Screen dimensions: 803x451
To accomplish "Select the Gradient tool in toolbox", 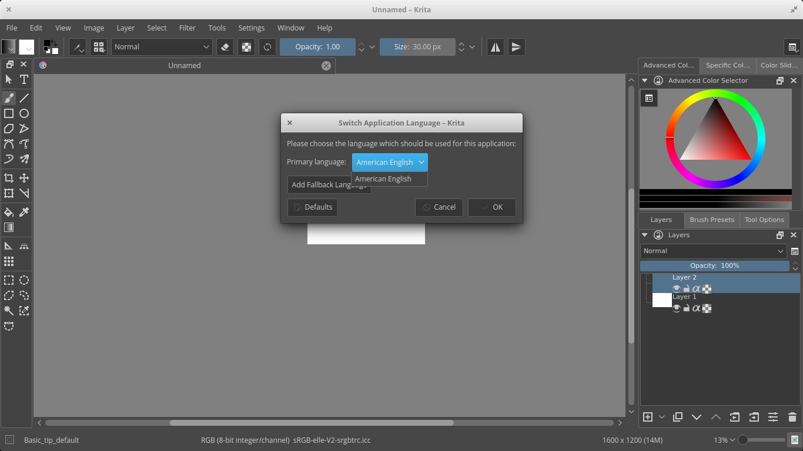I will point(9,227).
